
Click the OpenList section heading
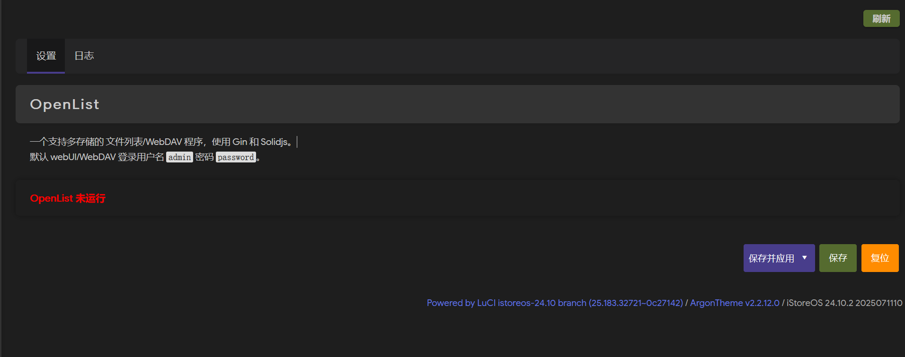pos(65,104)
